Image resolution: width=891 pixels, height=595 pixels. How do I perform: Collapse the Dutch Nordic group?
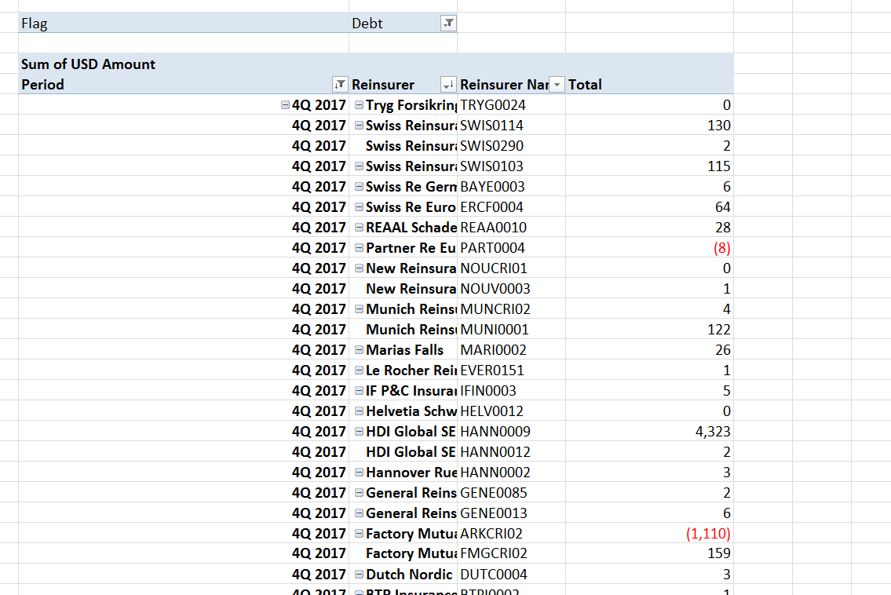coord(359,575)
